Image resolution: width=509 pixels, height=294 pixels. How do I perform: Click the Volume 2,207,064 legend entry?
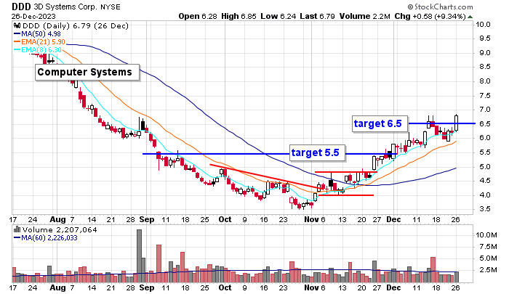[x=60, y=230]
